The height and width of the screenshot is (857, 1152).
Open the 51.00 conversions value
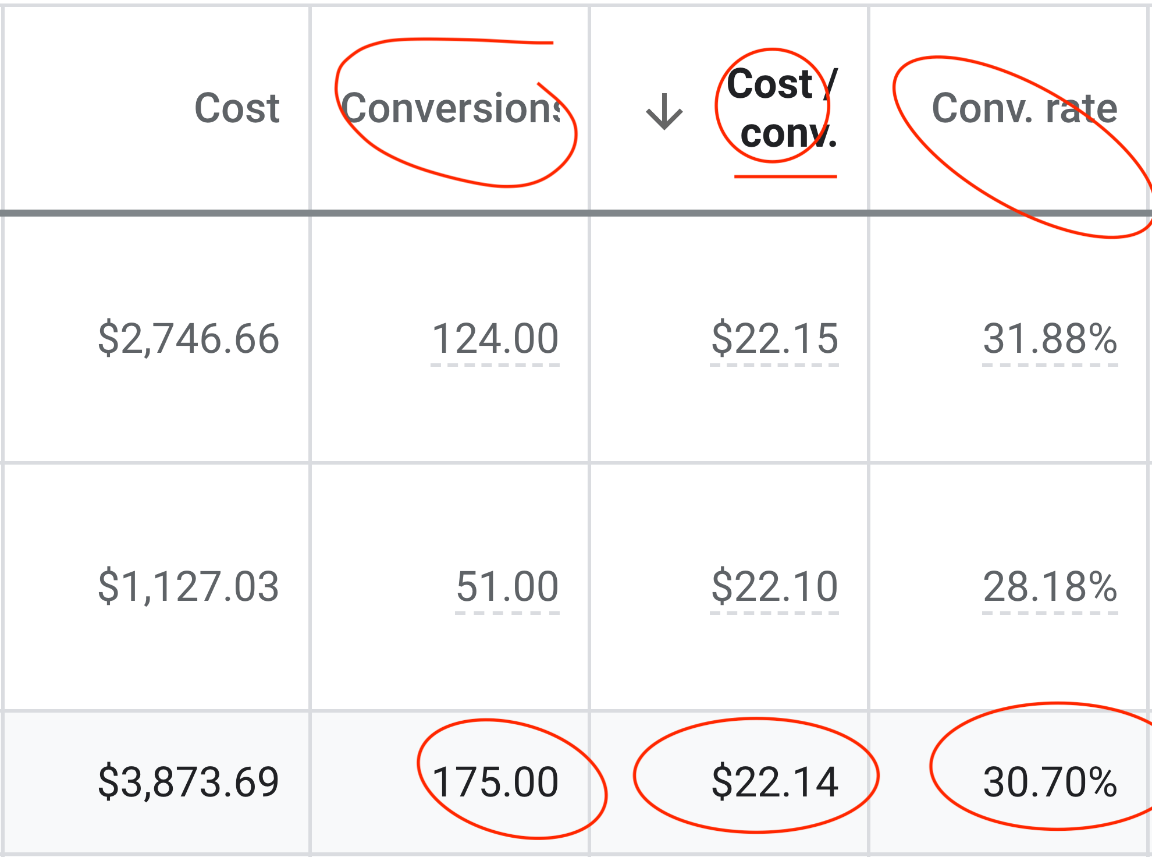(507, 586)
